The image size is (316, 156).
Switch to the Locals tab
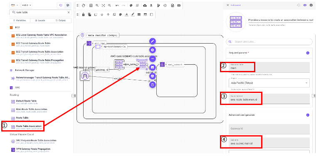coord(40,20)
